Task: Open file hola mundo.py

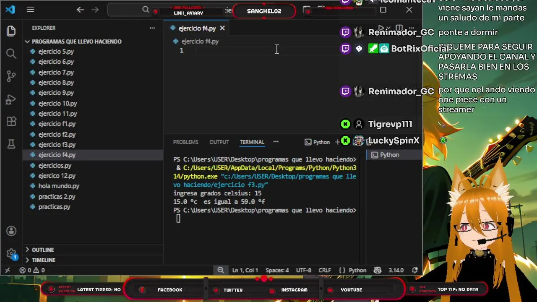Action: click(x=59, y=186)
